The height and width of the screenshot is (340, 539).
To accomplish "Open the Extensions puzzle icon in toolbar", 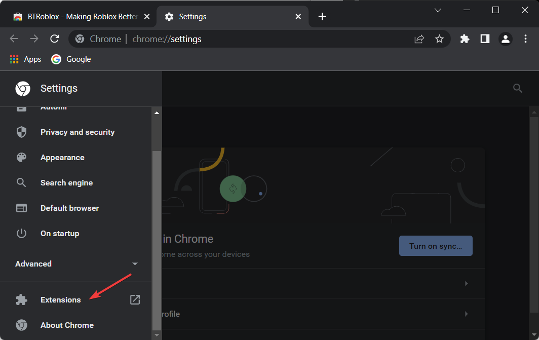I will 465,39.
